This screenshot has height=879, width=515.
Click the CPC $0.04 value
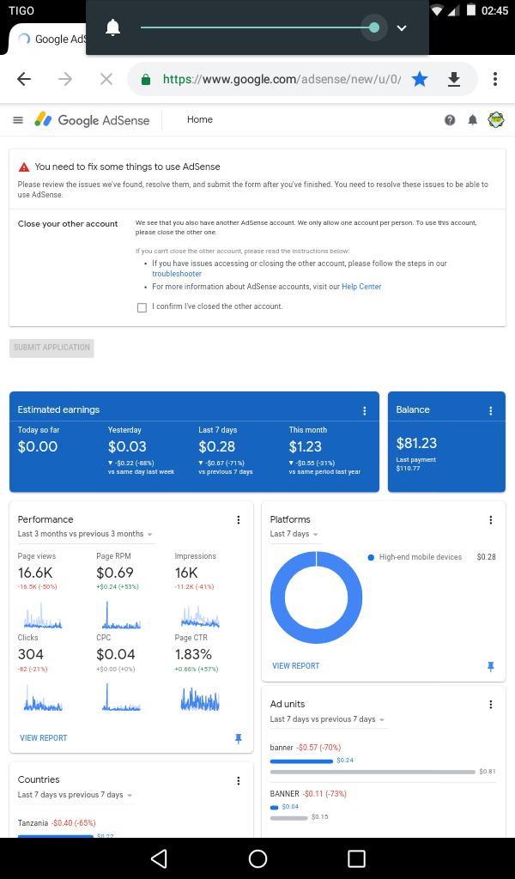(115, 654)
